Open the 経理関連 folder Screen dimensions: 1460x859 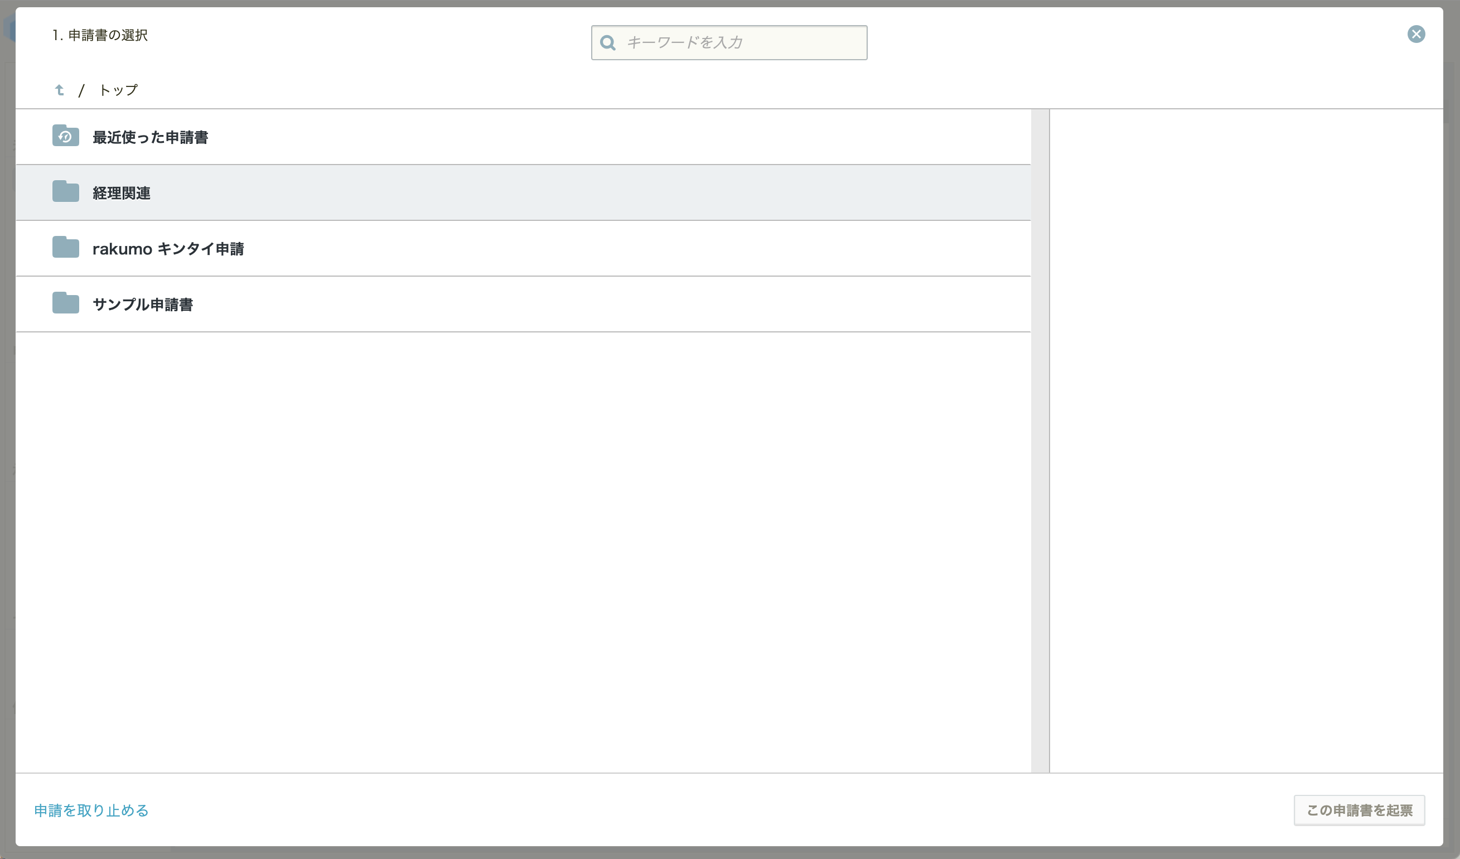tap(523, 192)
